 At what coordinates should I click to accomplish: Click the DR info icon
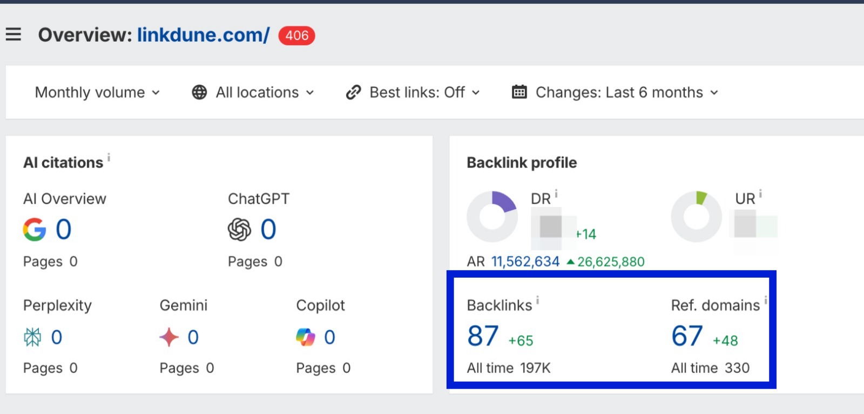point(556,194)
